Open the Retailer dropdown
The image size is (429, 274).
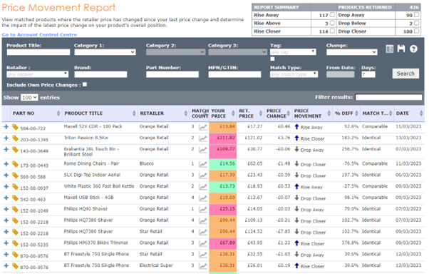point(38,74)
